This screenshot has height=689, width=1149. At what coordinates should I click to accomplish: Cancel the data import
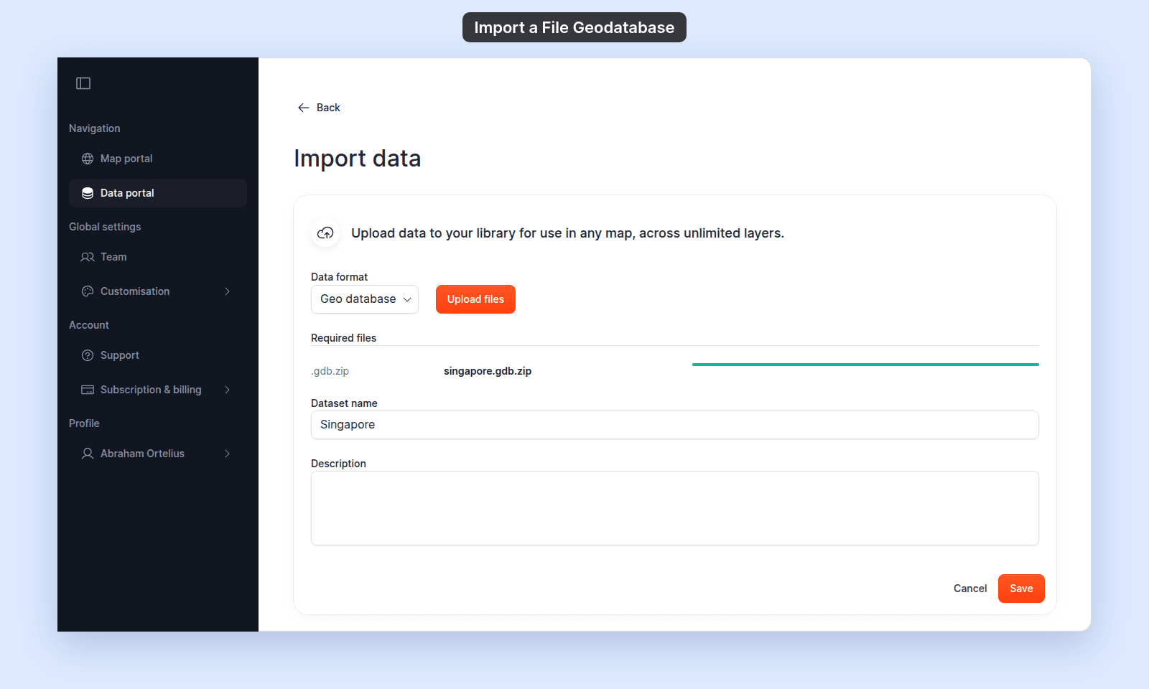pyautogui.click(x=970, y=589)
